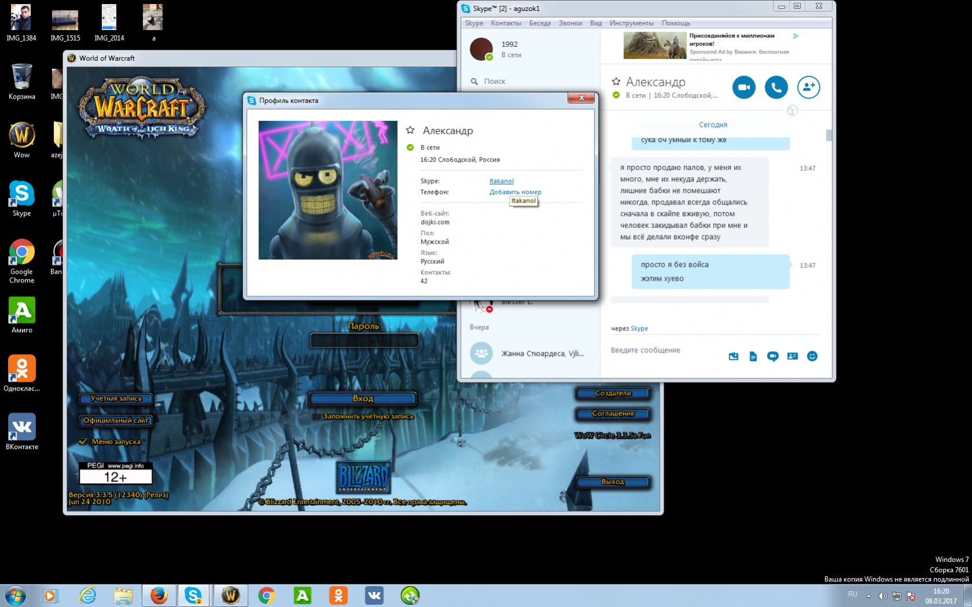Click the add people to conversation icon
The image size is (972, 607).
[x=808, y=87]
